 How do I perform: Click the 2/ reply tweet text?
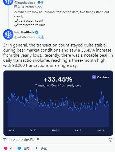coord(62,18)
